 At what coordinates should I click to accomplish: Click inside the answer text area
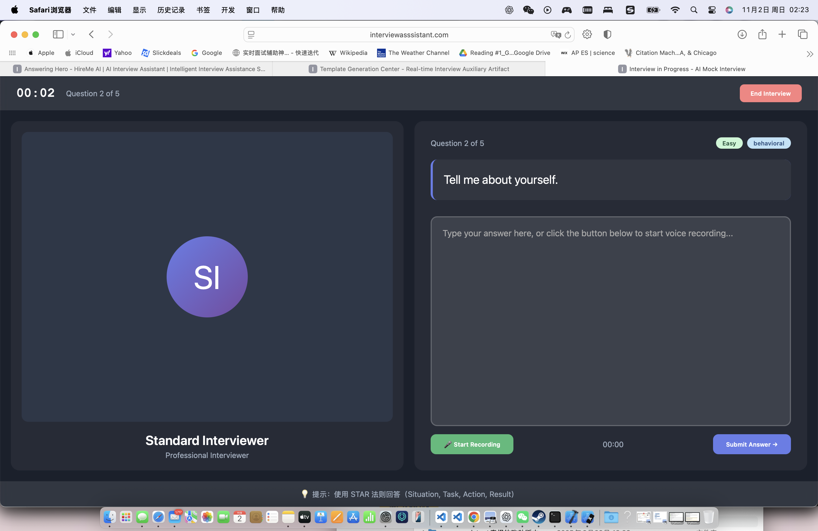[x=610, y=321]
